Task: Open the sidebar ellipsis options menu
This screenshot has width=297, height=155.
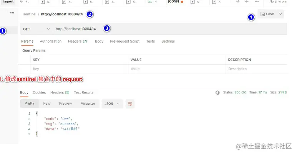Action: 12,13
